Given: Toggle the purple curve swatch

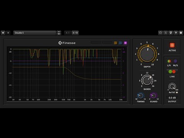Looking at the screenshot, I should pyautogui.click(x=125, y=43).
